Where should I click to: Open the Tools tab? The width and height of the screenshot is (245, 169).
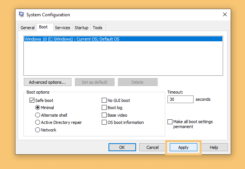pyautogui.click(x=98, y=28)
